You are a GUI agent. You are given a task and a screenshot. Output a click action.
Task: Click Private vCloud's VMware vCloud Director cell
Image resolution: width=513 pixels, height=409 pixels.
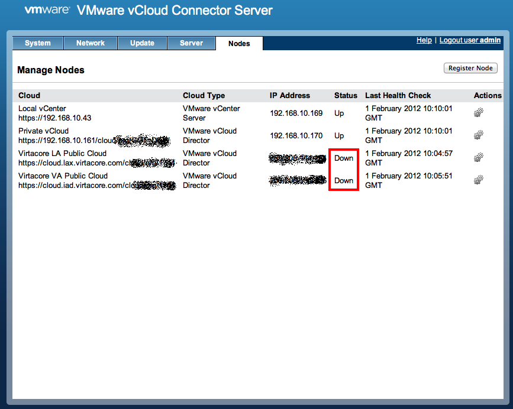[x=209, y=135]
